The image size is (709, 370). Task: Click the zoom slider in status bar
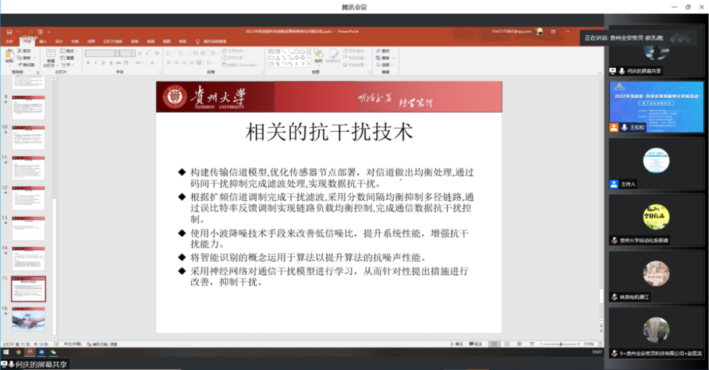(560, 344)
